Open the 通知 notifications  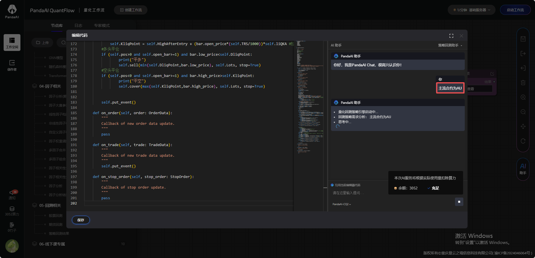click(12, 194)
